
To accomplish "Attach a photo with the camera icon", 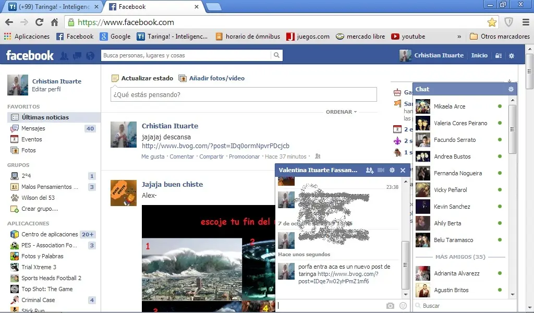I will 390,306.
